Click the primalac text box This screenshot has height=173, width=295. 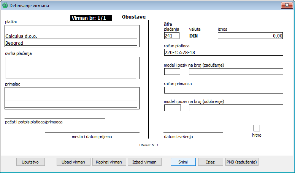pos(72,98)
